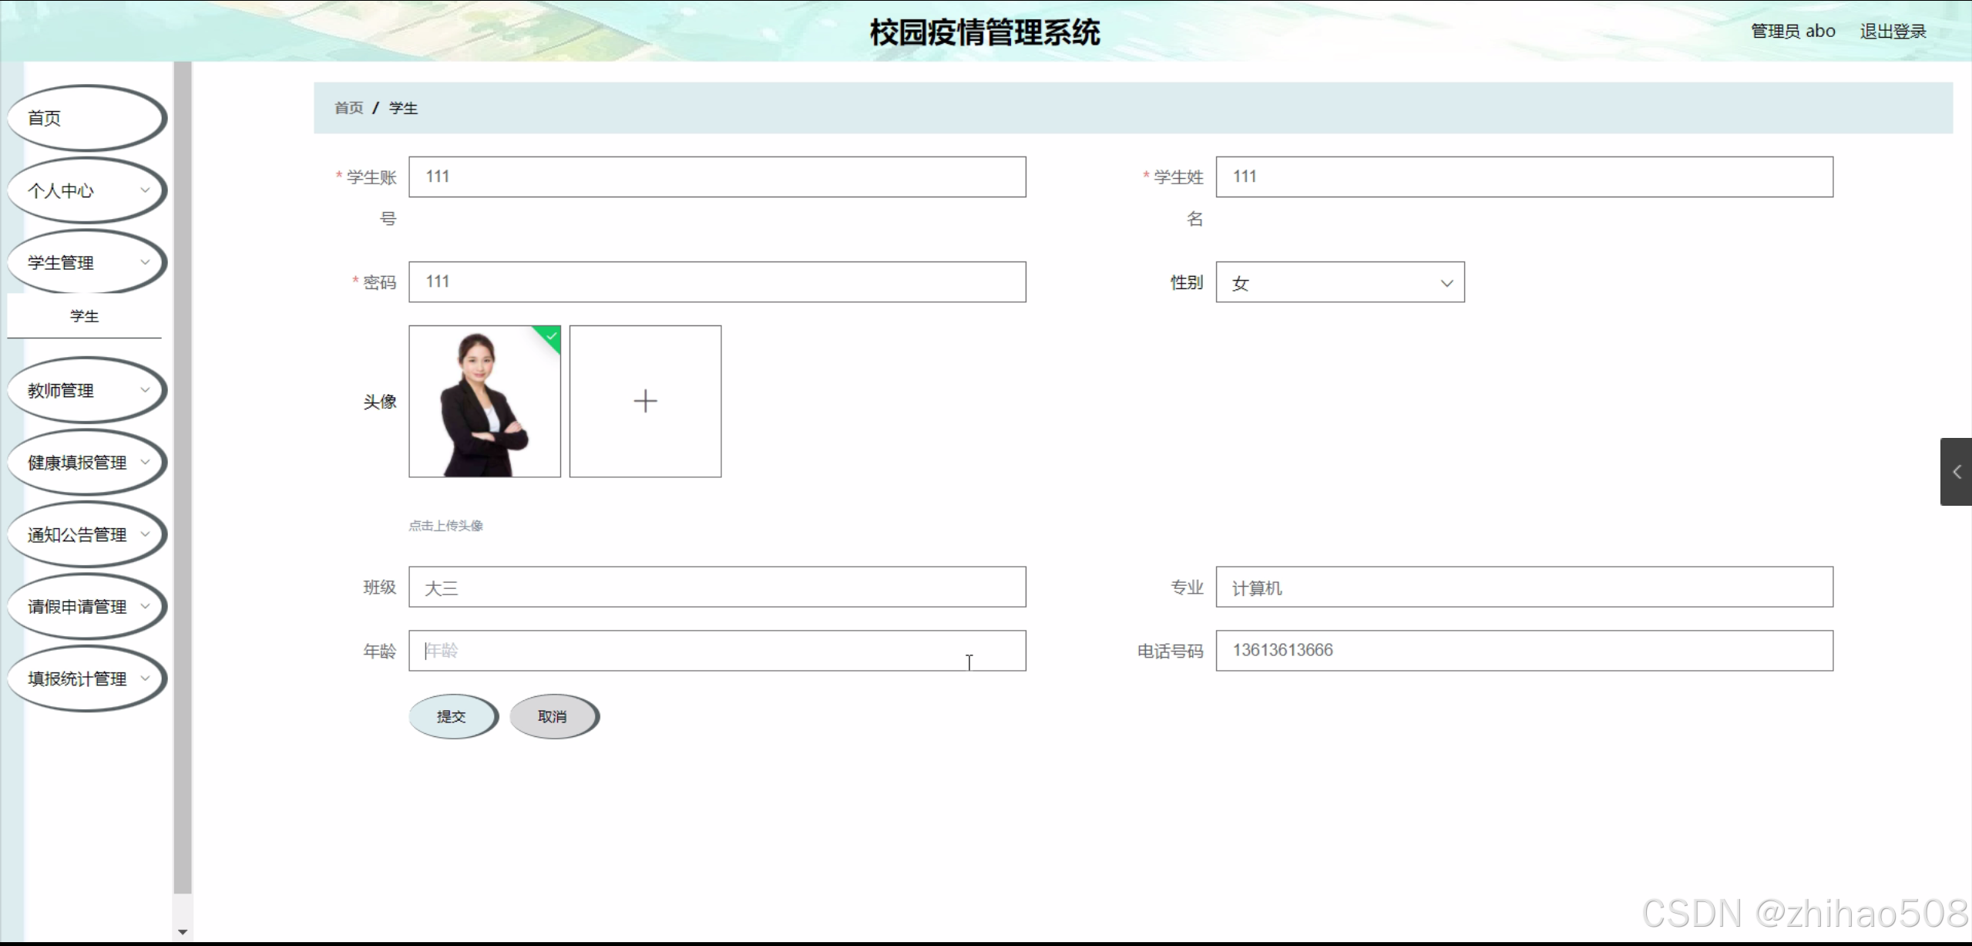
Task: Open the 性别 gender dropdown
Action: point(1339,282)
